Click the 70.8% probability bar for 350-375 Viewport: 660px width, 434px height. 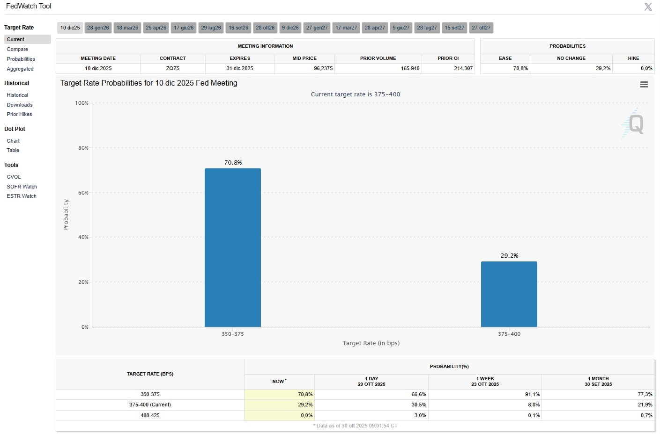point(233,248)
